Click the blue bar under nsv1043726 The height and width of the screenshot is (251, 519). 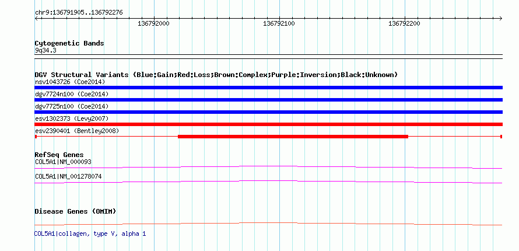268,88
